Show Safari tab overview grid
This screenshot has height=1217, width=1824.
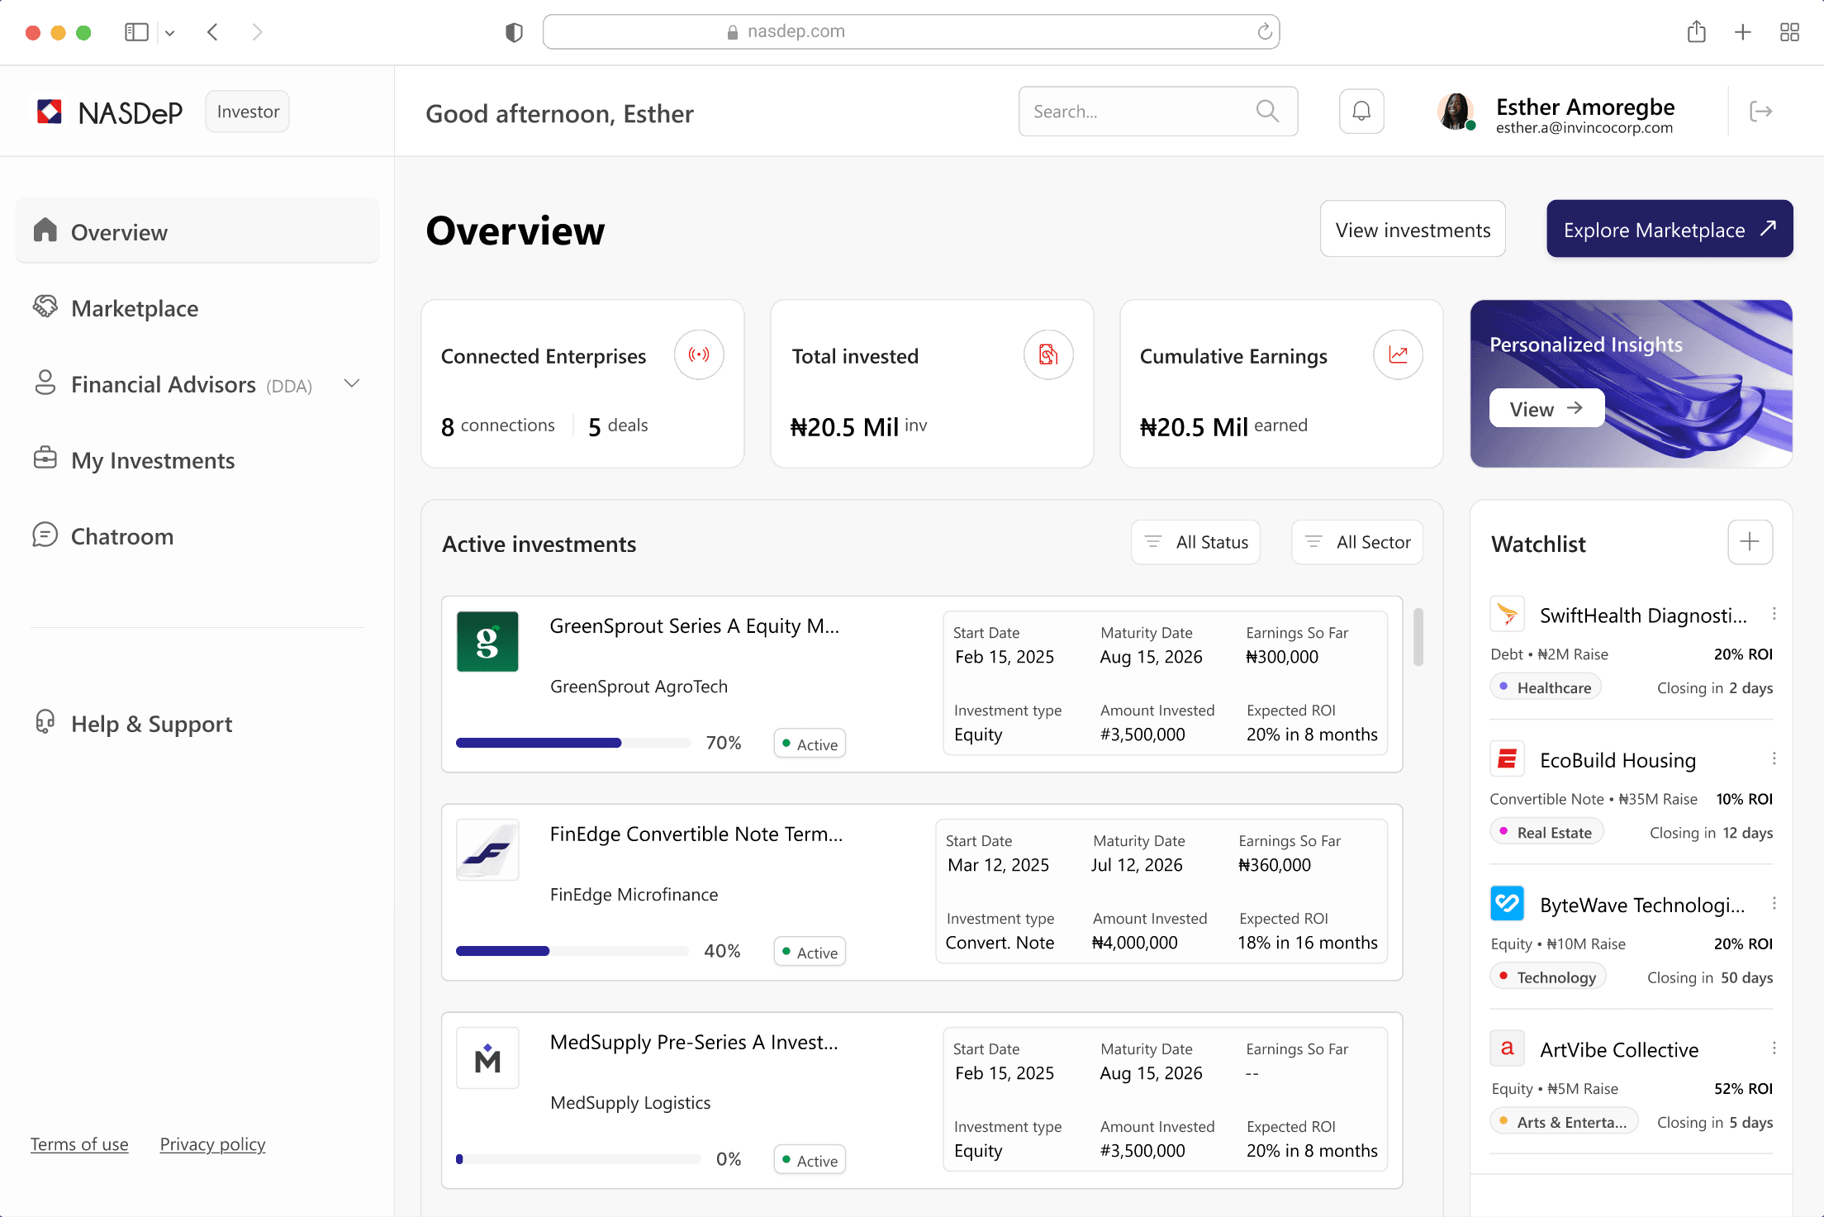click(1789, 32)
